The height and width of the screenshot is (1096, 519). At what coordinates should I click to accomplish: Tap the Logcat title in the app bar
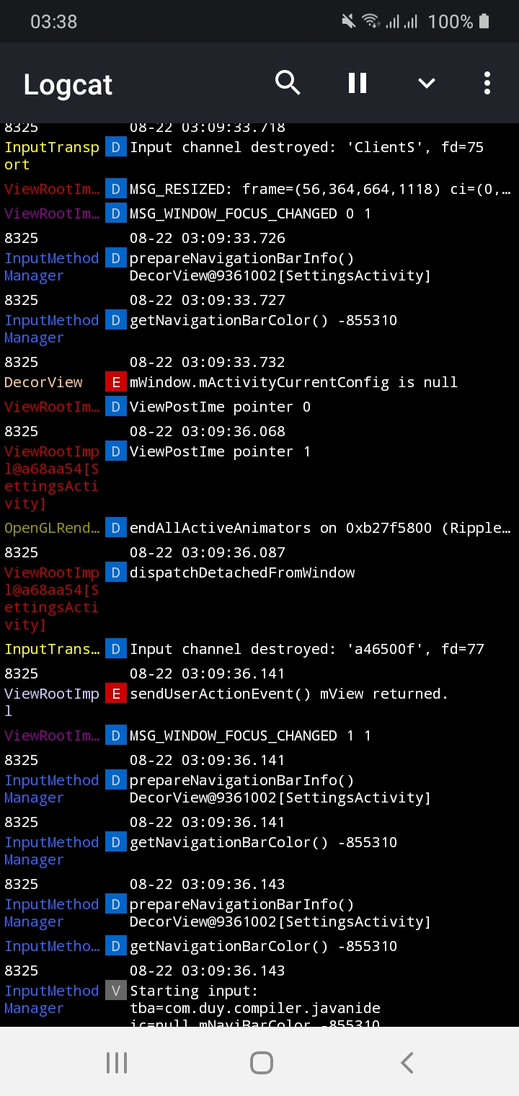[67, 84]
